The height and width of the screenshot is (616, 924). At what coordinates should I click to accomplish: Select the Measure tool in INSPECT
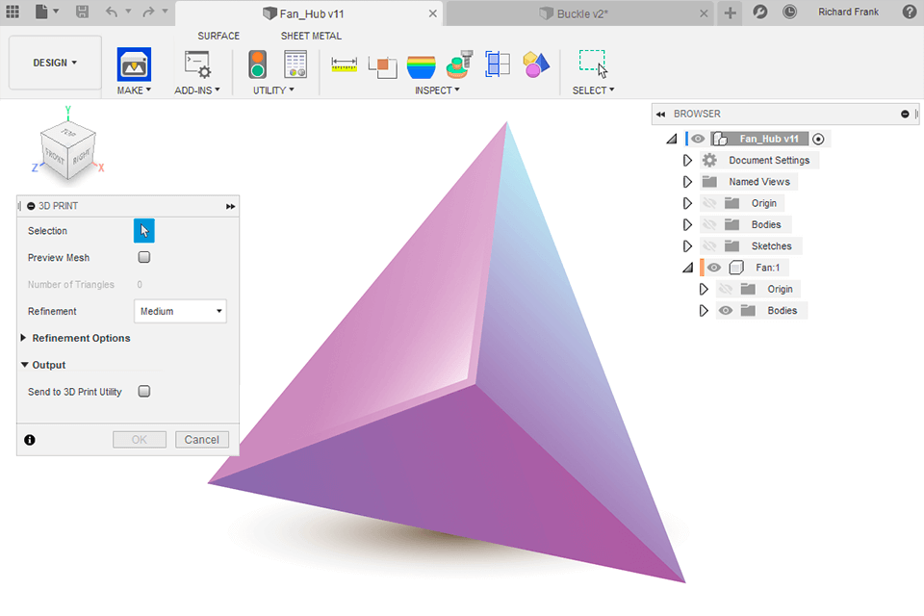pyautogui.click(x=344, y=64)
